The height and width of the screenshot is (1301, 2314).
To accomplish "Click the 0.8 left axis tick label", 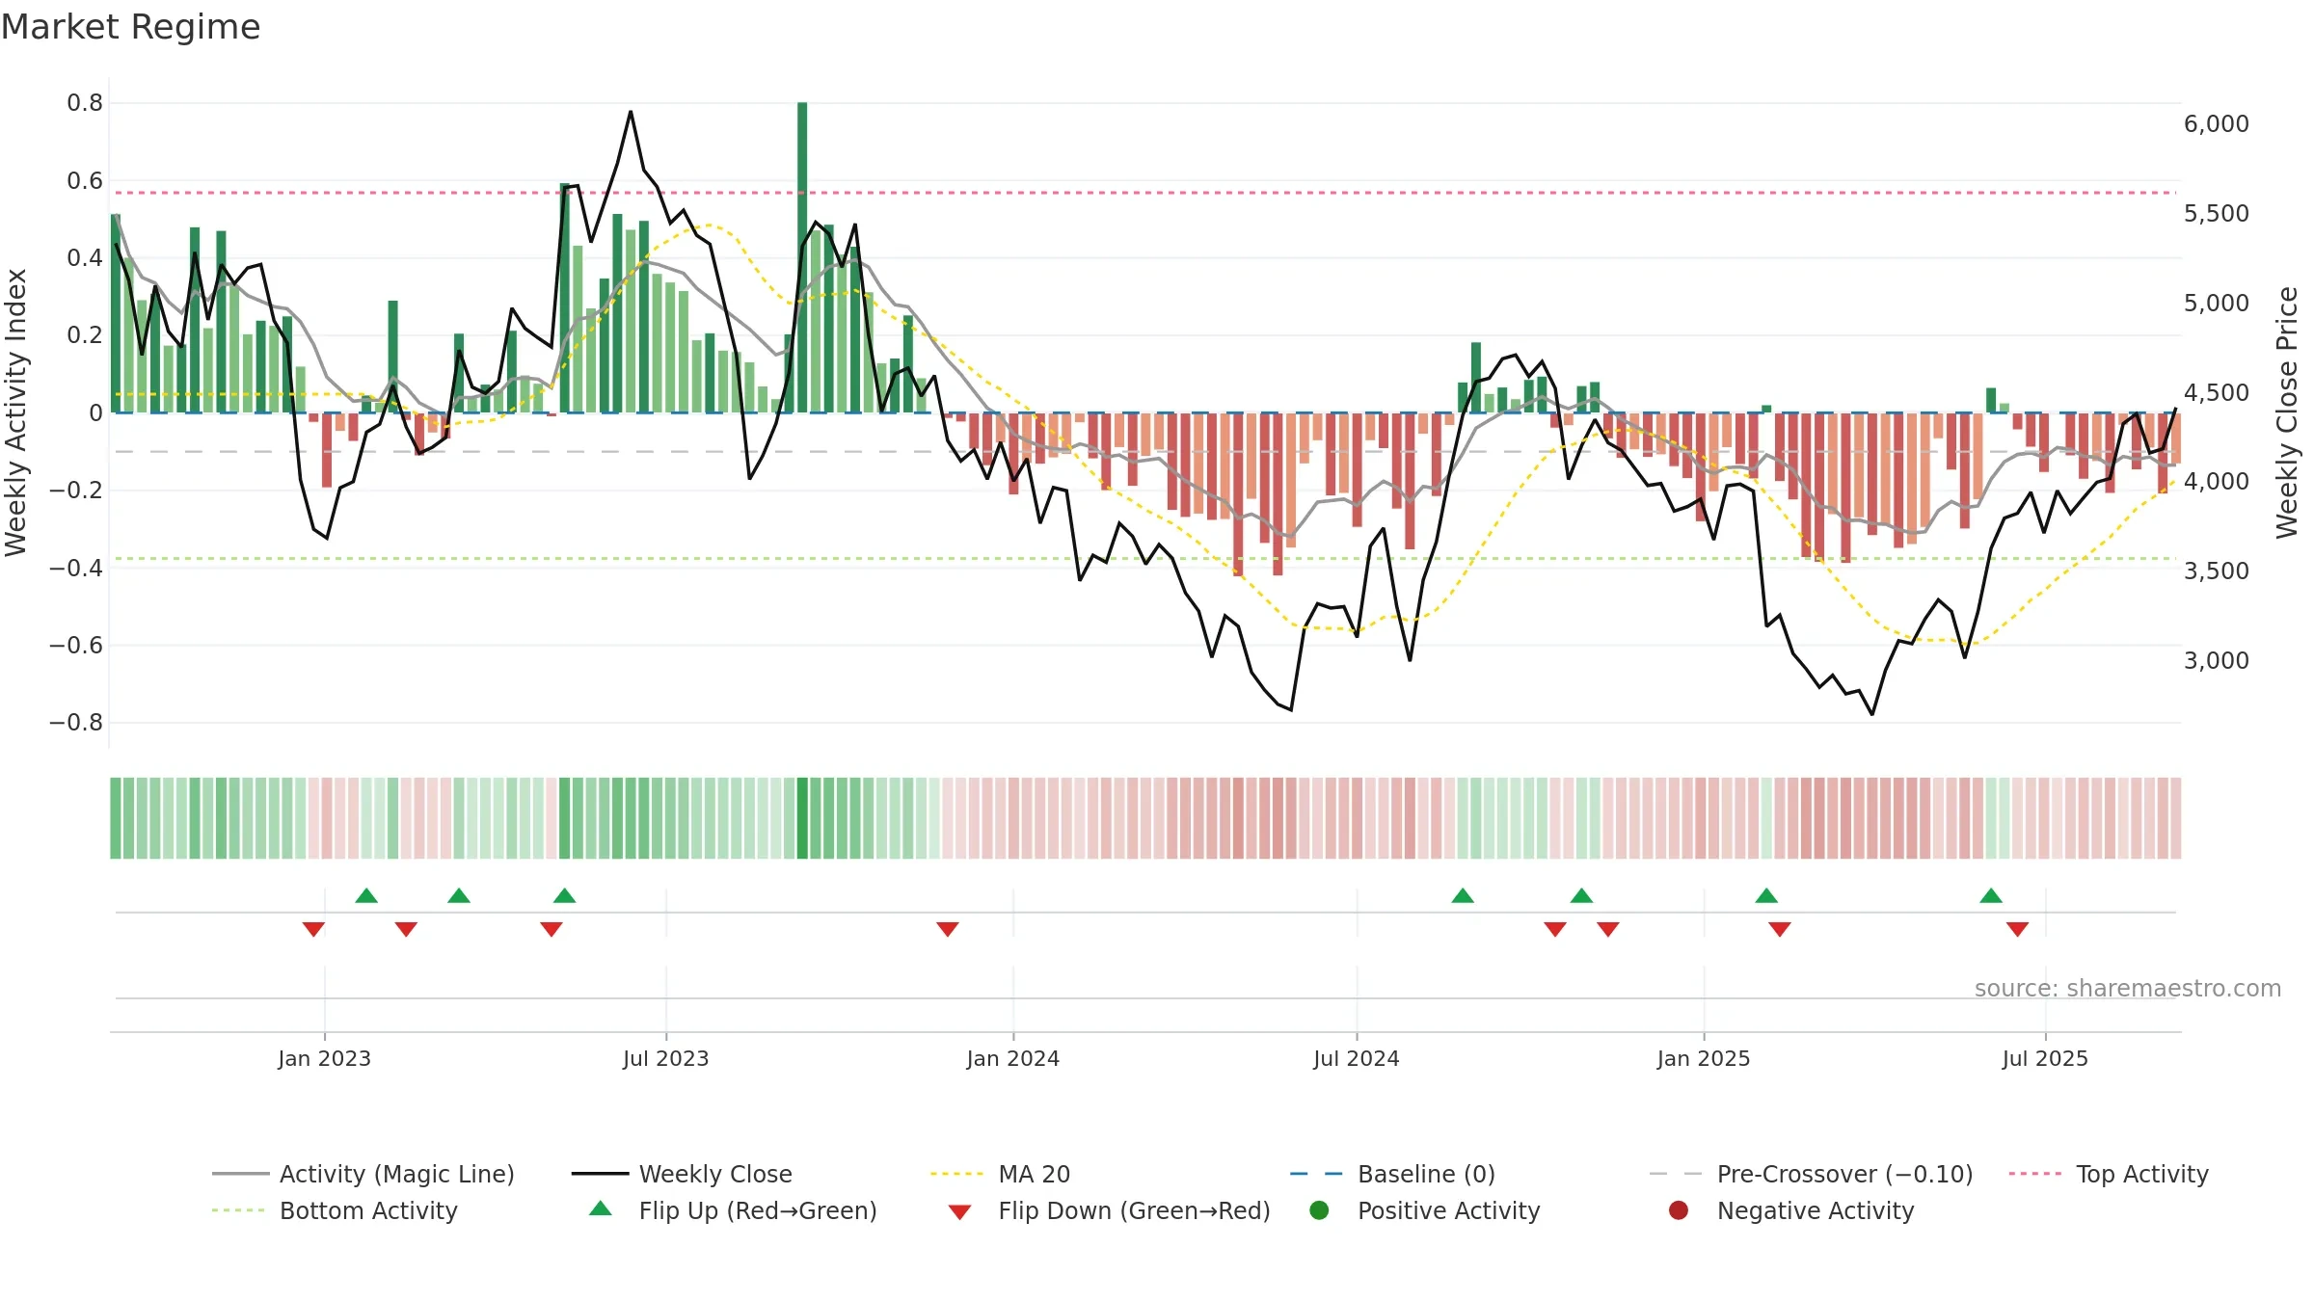I will coord(85,103).
